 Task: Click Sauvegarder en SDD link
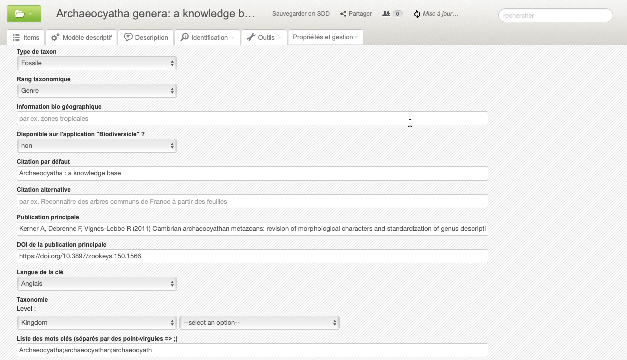300,14
